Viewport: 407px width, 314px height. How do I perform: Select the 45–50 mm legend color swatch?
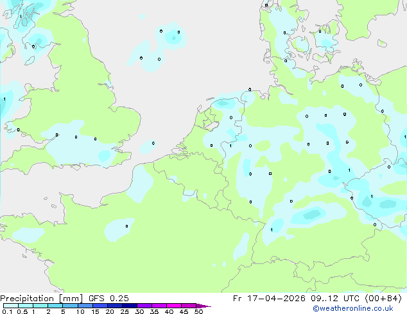coord(189,306)
